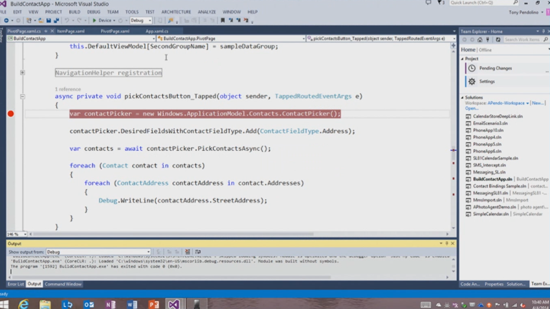The image size is (550, 309).
Task: Click the Refresh icon in Team Explorer
Action: pyautogui.click(x=498, y=40)
